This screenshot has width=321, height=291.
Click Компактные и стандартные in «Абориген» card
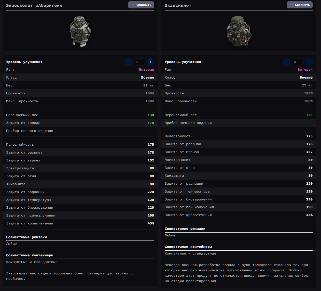(32, 262)
